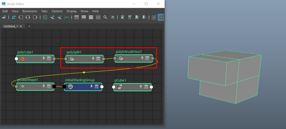Create a new bookmark icon
The height and width of the screenshot is (129, 286).
click(123, 17)
